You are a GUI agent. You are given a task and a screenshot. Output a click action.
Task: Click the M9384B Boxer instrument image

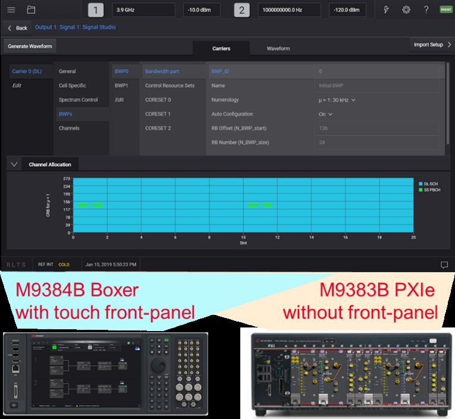[x=106, y=374]
